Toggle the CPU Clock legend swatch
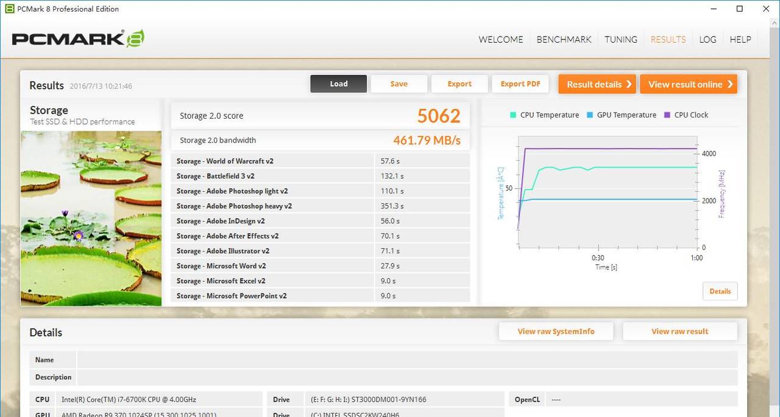Viewport: 780px width, 417px height. pos(667,115)
